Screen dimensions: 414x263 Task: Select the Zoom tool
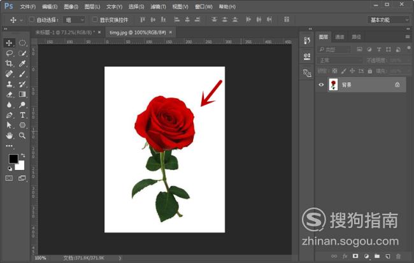click(x=22, y=136)
